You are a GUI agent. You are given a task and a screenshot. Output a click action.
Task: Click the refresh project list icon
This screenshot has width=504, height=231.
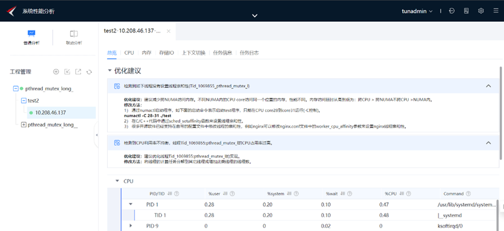tap(90, 72)
